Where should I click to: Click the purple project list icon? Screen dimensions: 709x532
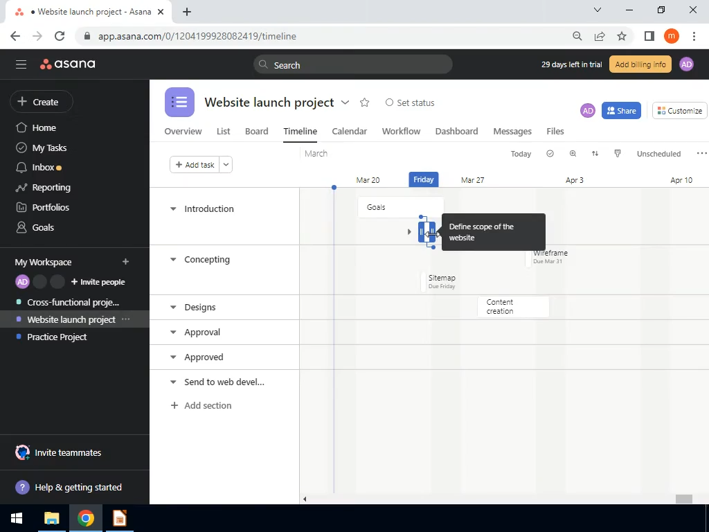pyautogui.click(x=179, y=103)
